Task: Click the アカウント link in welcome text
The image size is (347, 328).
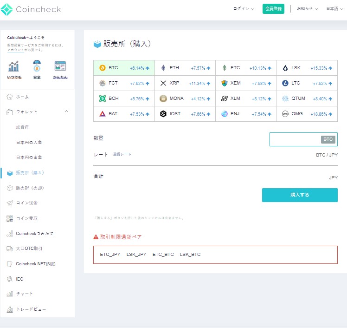Action: pyautogui.click(x=15, y=50)
